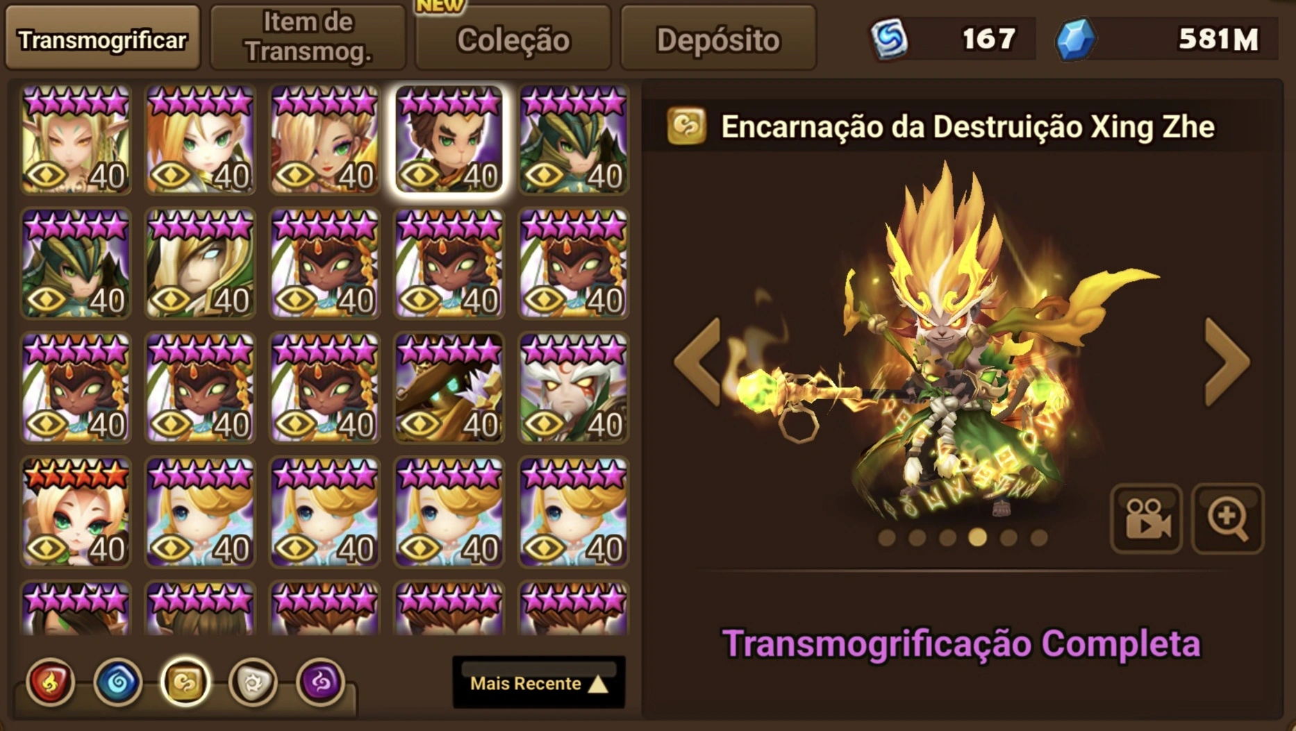The width and height of the screenshot is (1296, 731).
Task: Open the Depósito tab
Action: click(x=718, y=38)
